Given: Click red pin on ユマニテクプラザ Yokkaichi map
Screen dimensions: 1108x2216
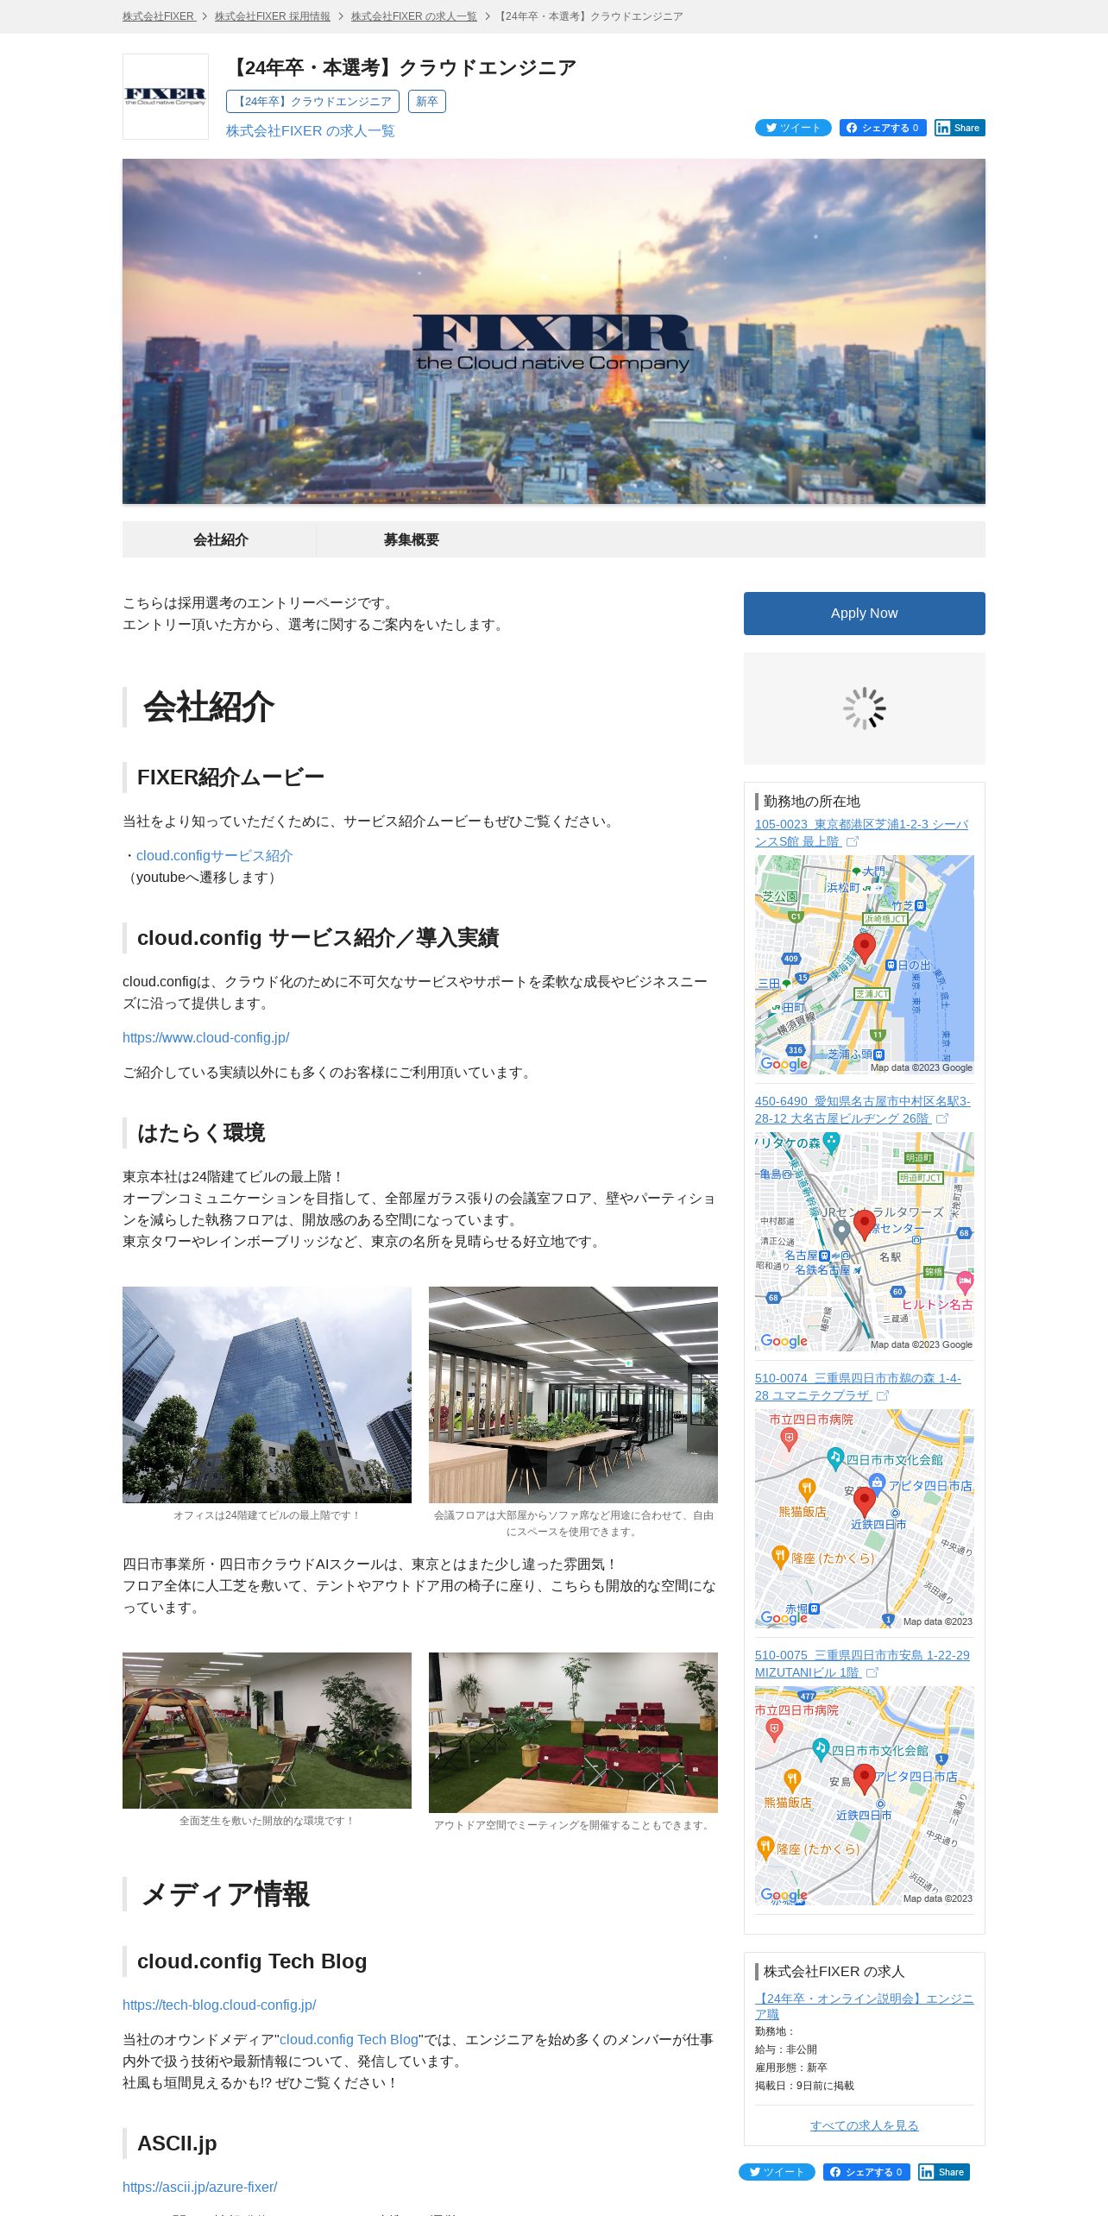Looking at the screenshot, I should (865, 1502).
